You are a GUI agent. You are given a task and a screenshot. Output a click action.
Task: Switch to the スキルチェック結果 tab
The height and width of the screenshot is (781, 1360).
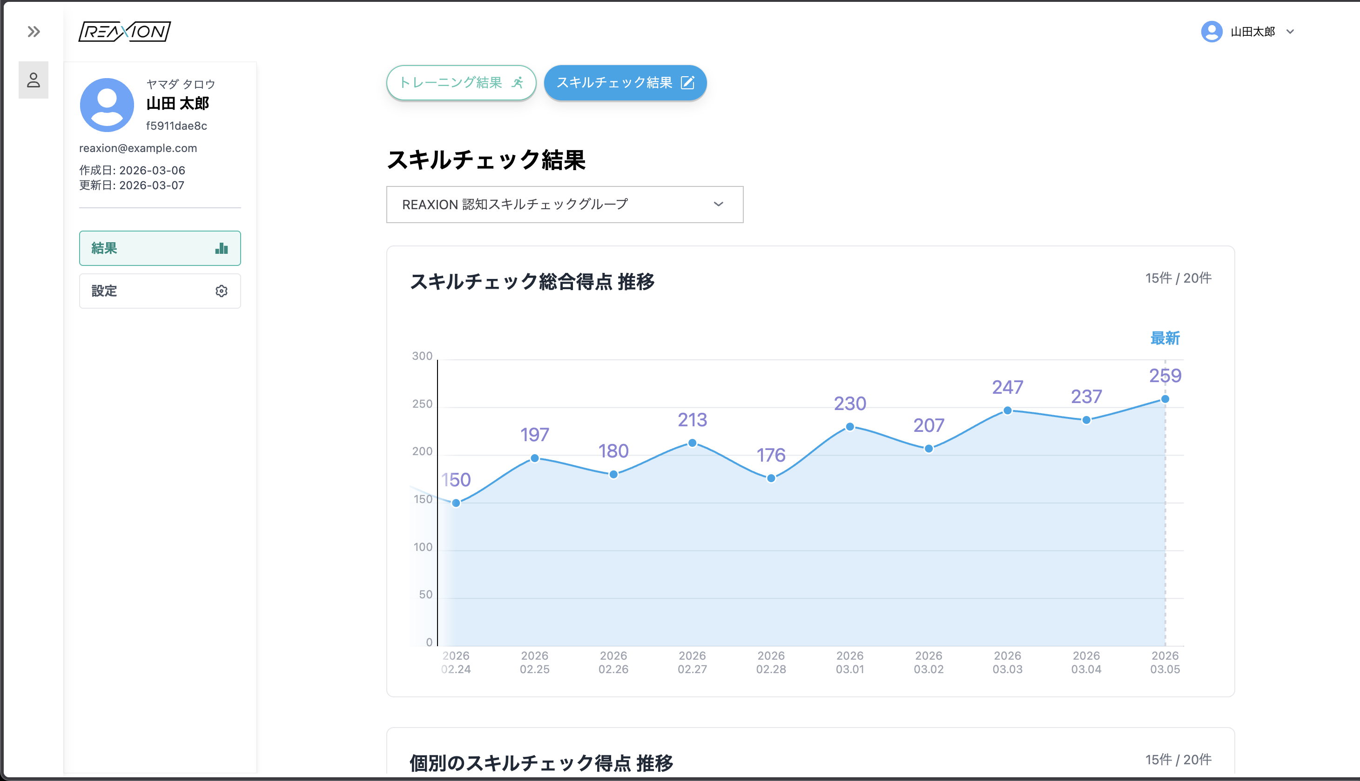(x=625, y=83)
